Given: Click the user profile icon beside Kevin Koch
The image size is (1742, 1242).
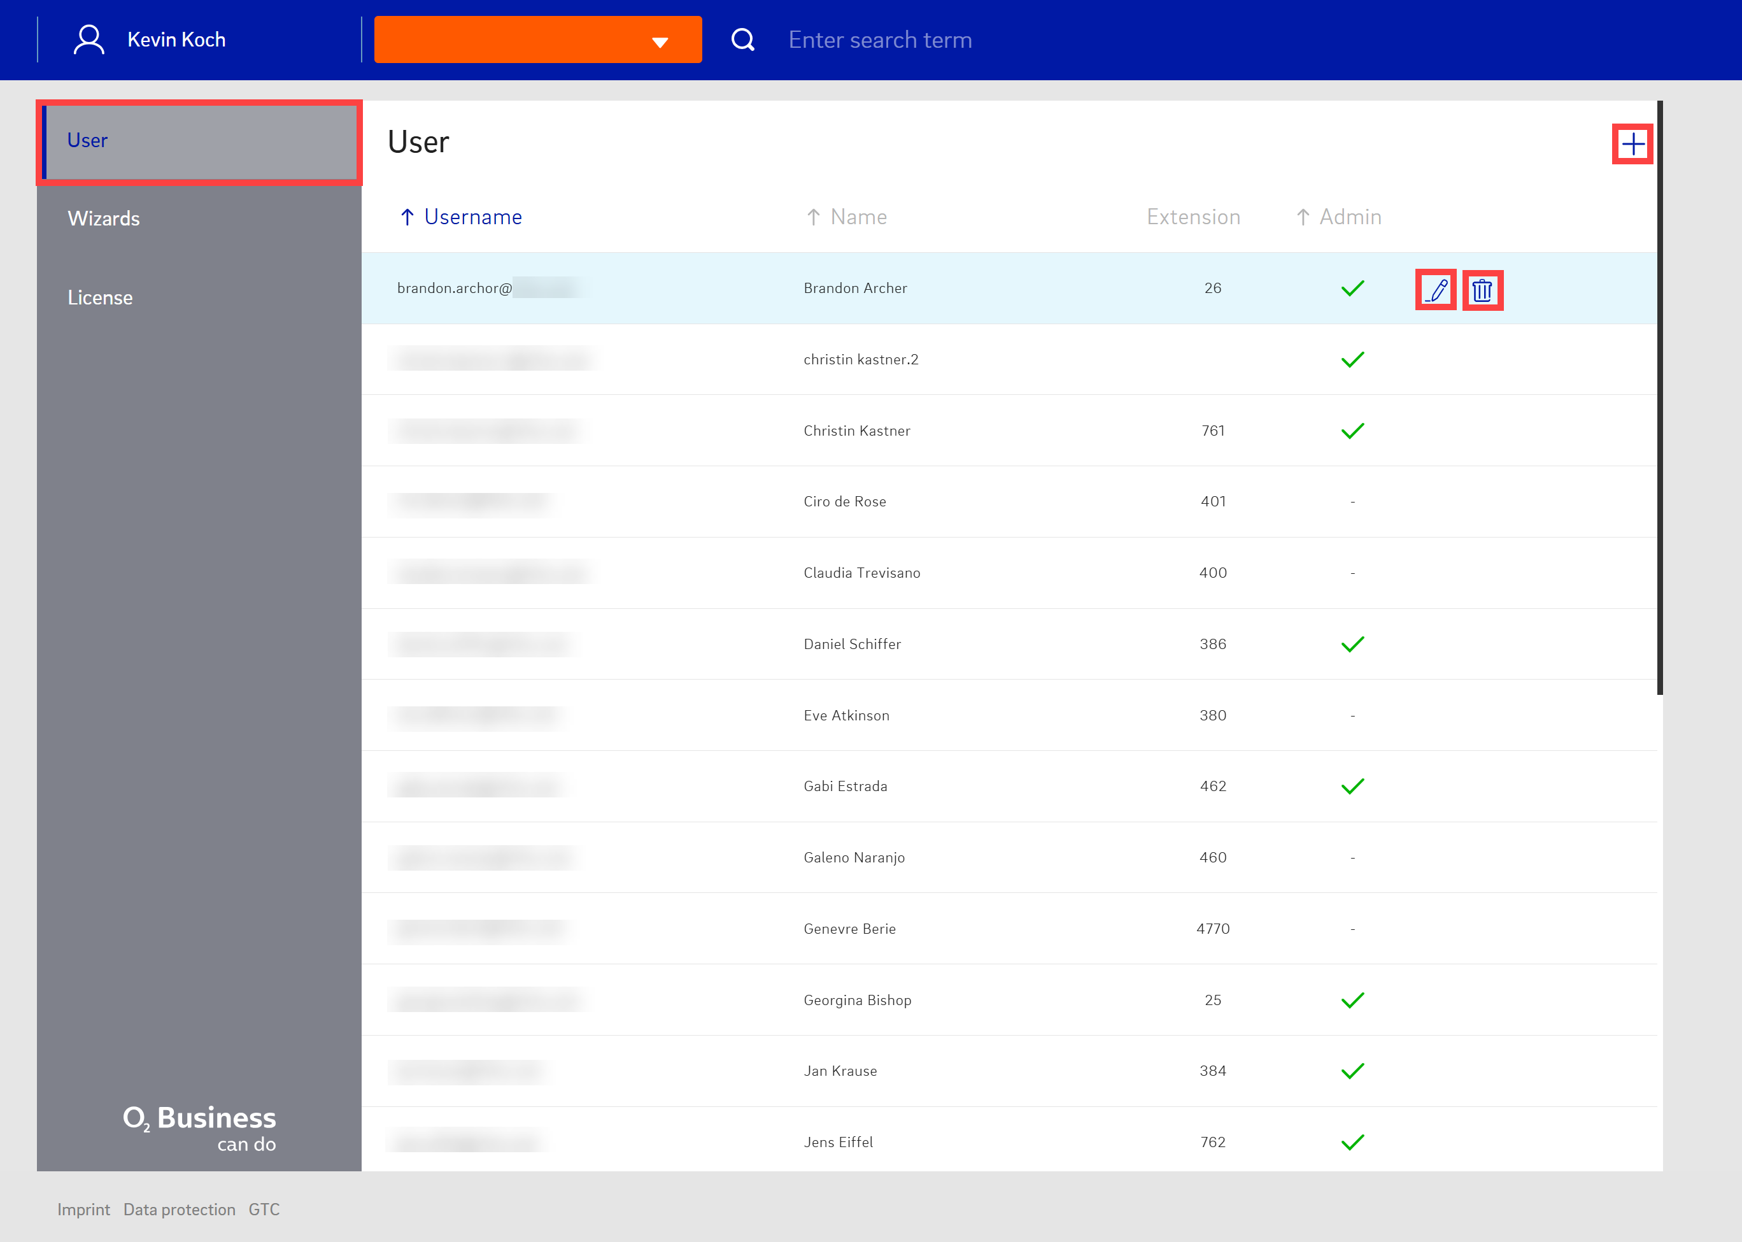Looking at the screenshot, I should 89,39.
